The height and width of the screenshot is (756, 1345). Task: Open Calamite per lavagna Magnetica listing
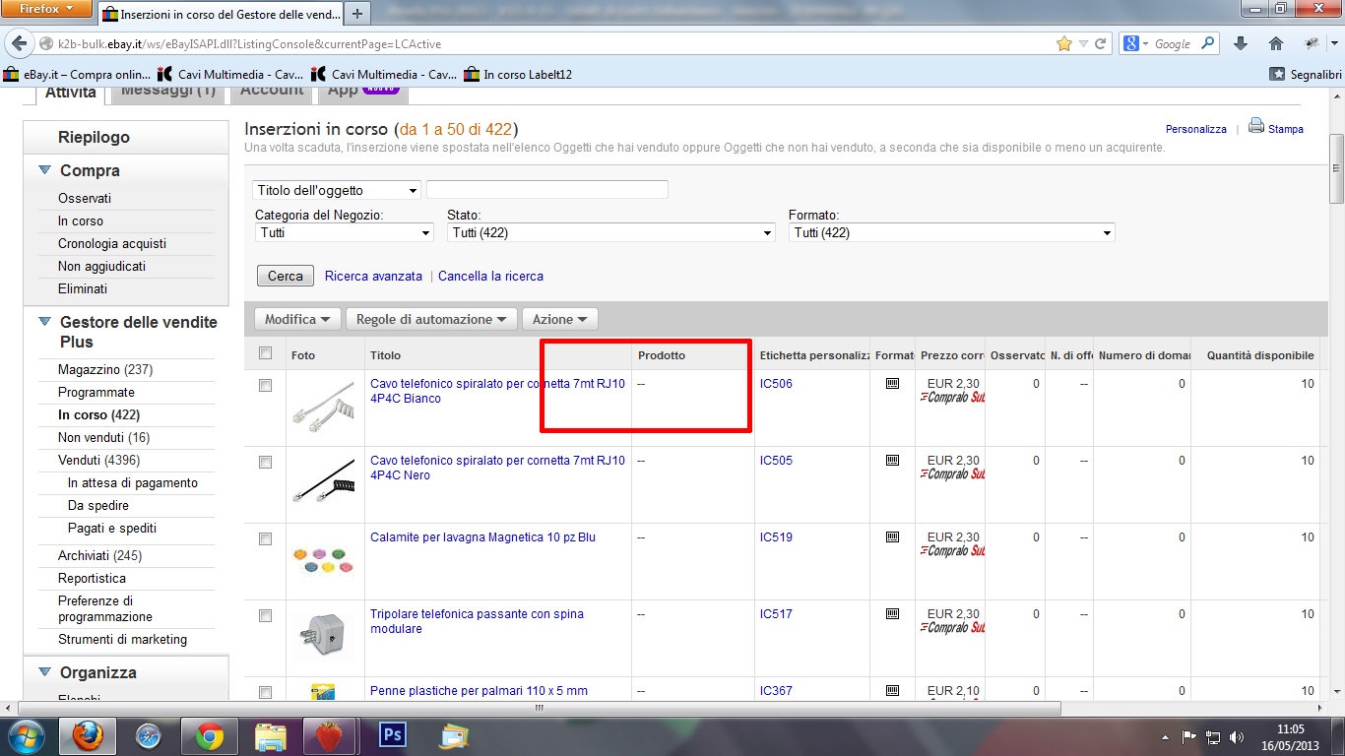click(482, 537)
